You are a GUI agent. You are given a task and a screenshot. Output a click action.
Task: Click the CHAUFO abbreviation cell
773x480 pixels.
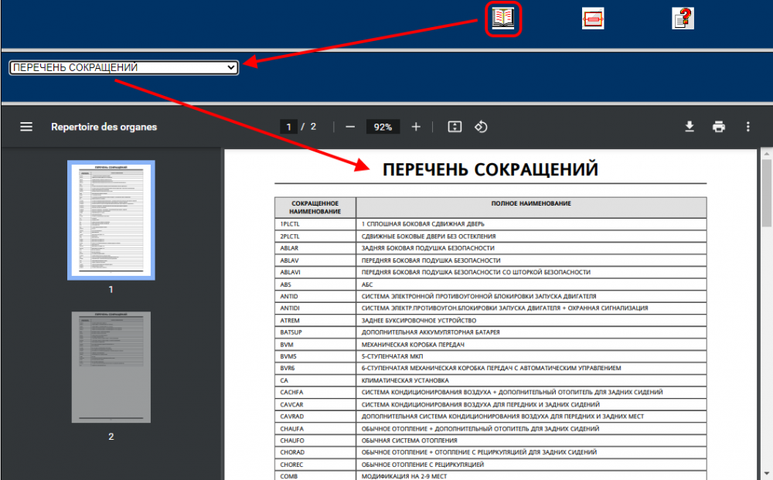pos(315,441)
